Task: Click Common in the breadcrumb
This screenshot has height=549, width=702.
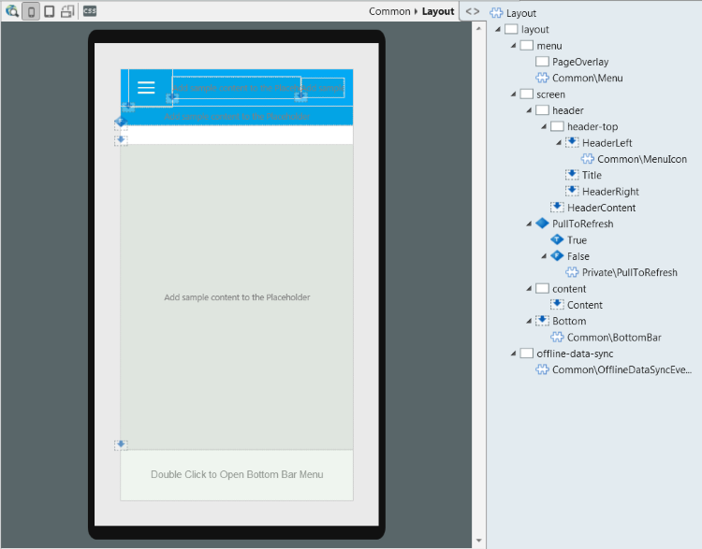Action: pyautogui.click(x=389, y=11)
